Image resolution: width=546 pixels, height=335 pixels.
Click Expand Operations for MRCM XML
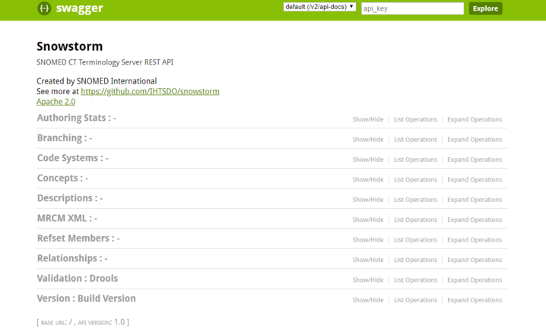(475, 220)
